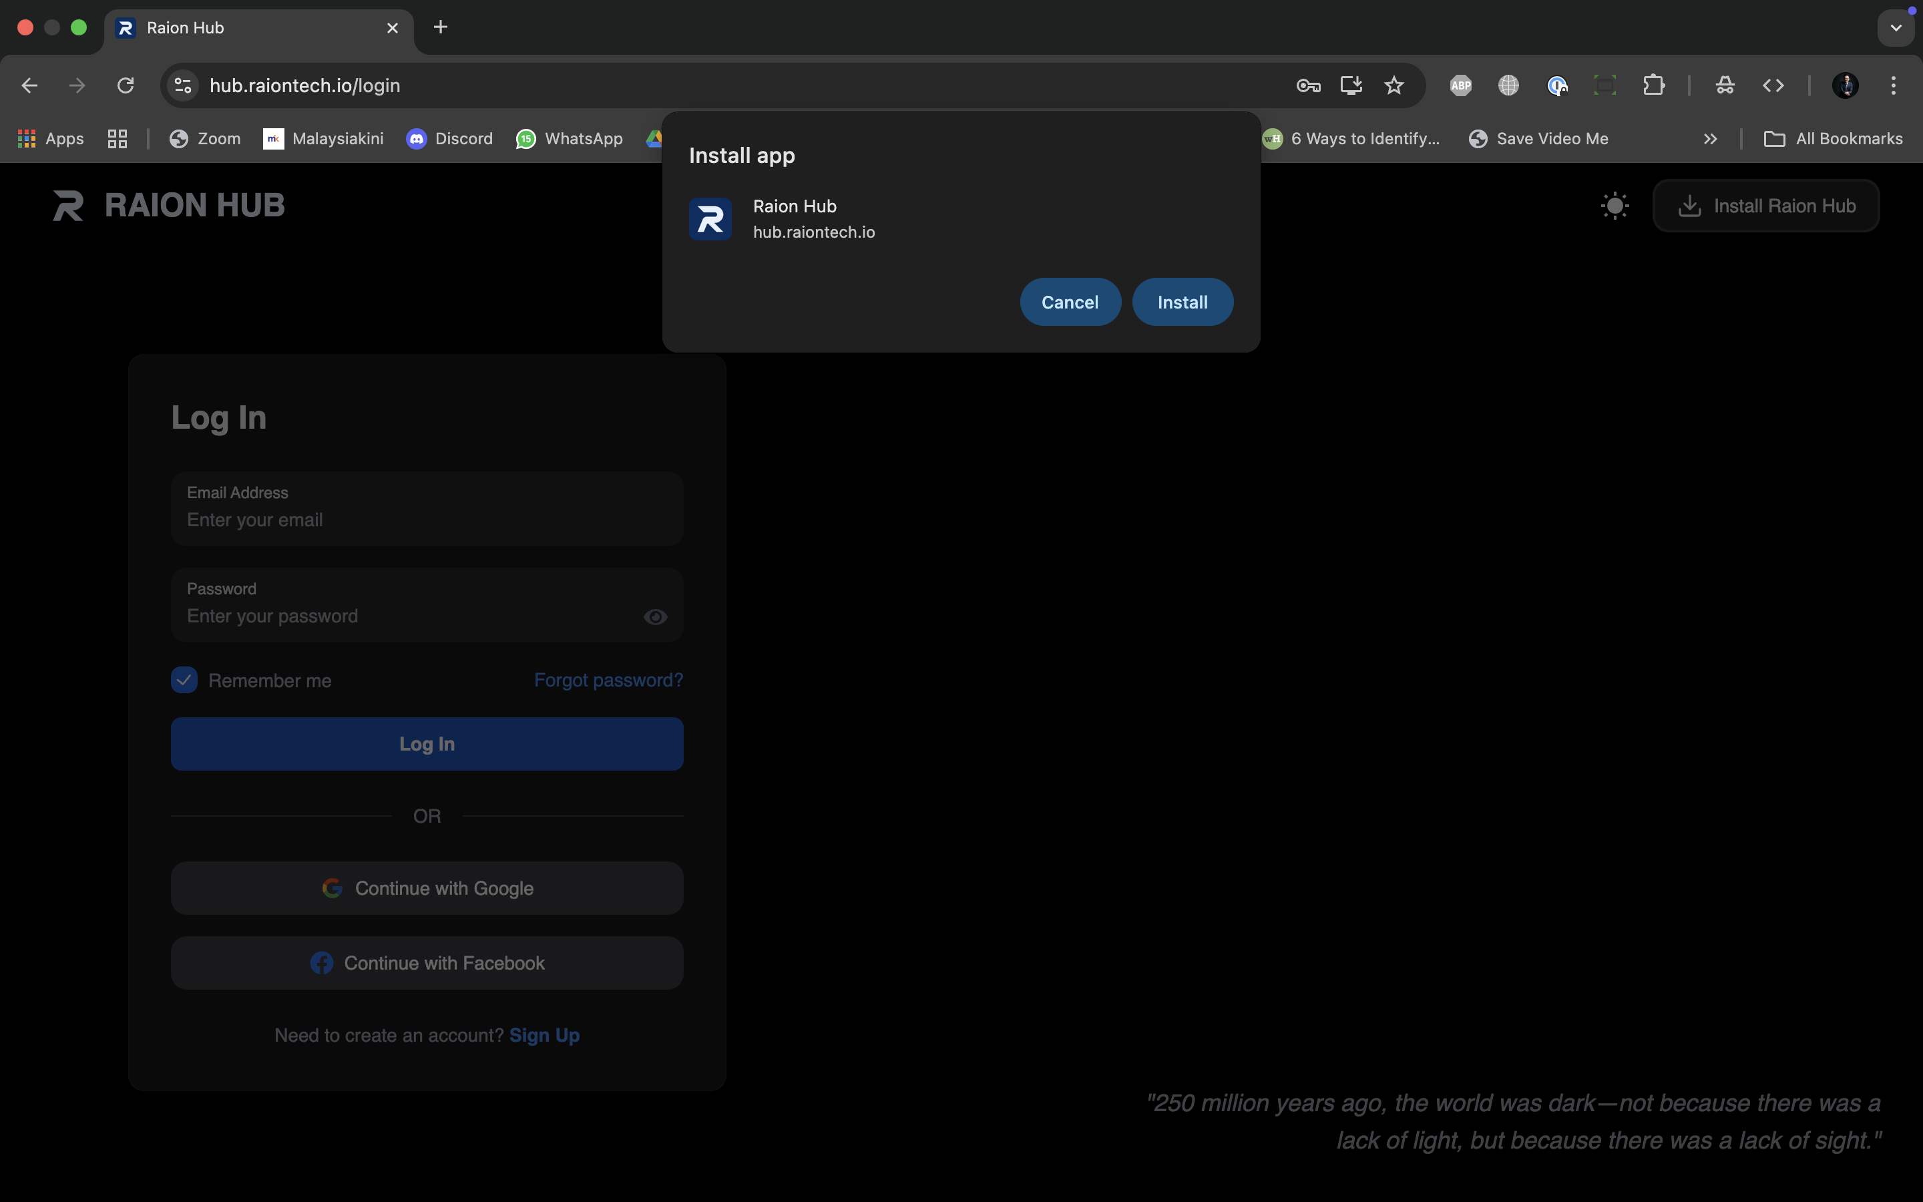This screenshot has width=1923, height=1202.
Task: Continue with Google sign-in
Action: [427, 888]
